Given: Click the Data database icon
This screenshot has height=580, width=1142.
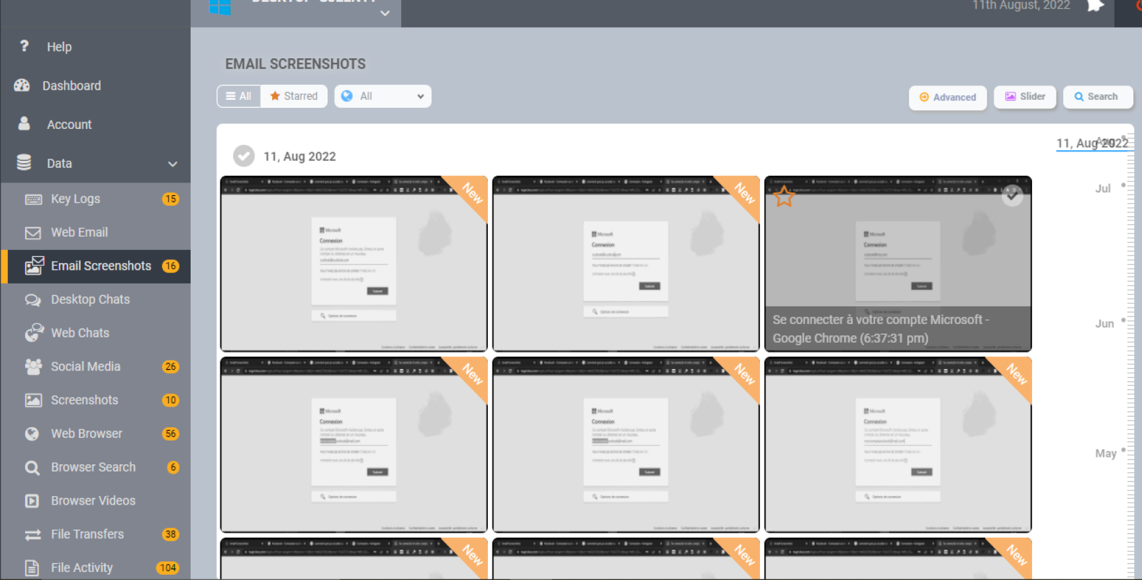Looking at the screenshot, I should coord(24,163).
